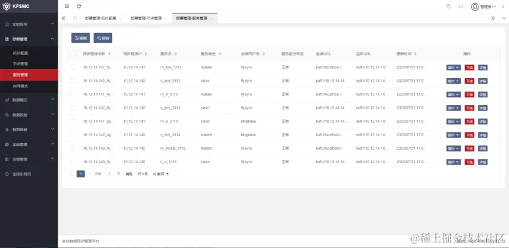Go to the next page of results
The image size is (509, 248).
click(90, 174)
